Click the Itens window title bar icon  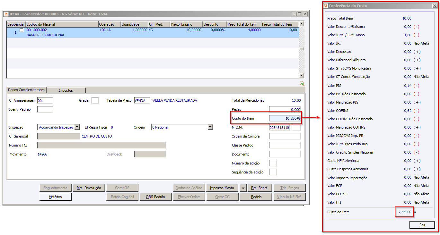click(x=6, y=14)
